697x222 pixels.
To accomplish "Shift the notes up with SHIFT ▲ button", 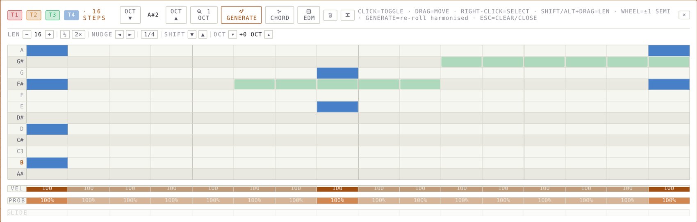I will (x=203, y=34).
